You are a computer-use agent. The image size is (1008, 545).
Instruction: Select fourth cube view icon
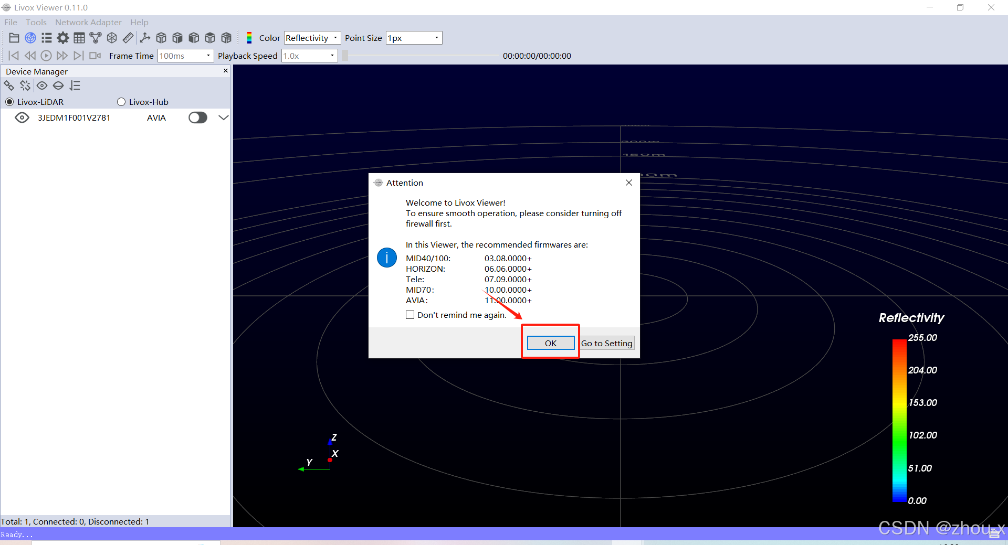[210, 38]
